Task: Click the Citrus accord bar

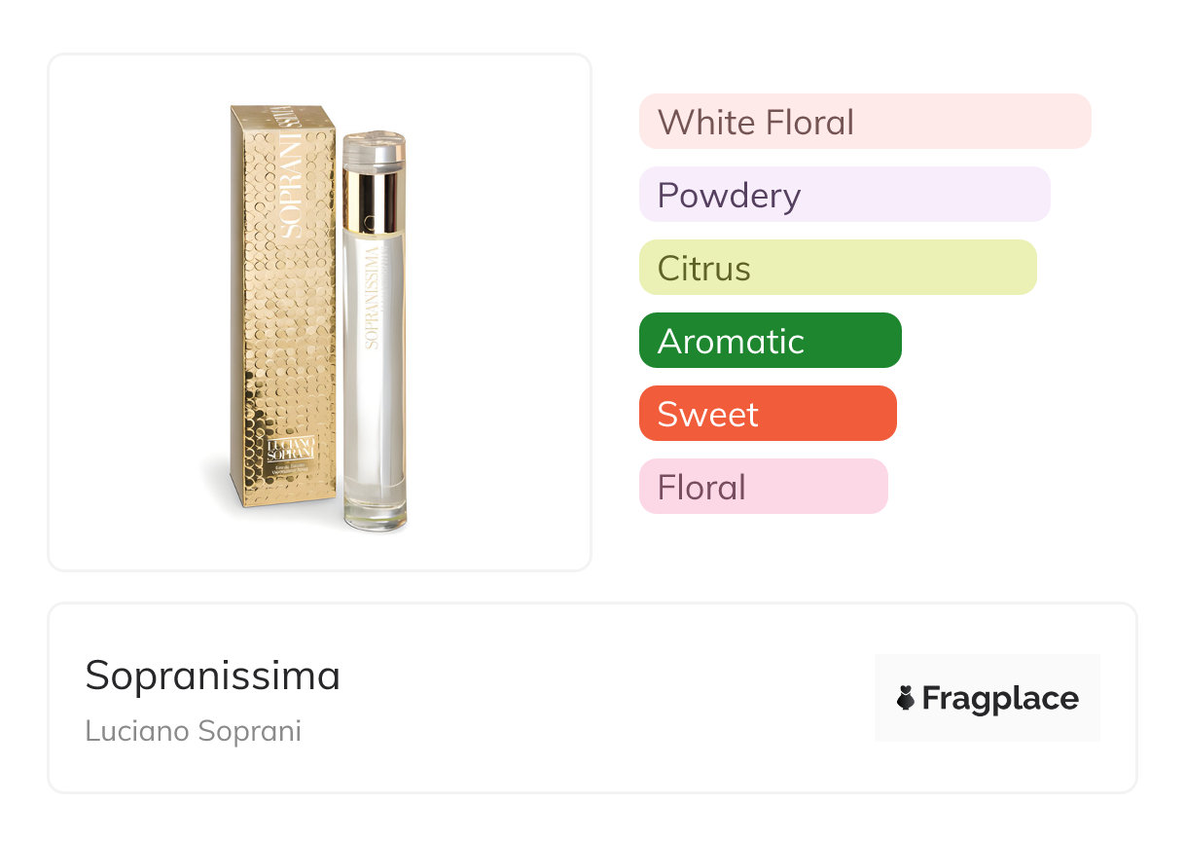Action: coord(837,268)
